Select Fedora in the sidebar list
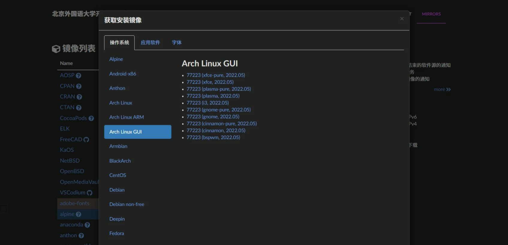The height and width of the screenshot is (245, 508). tap(117, 233)
